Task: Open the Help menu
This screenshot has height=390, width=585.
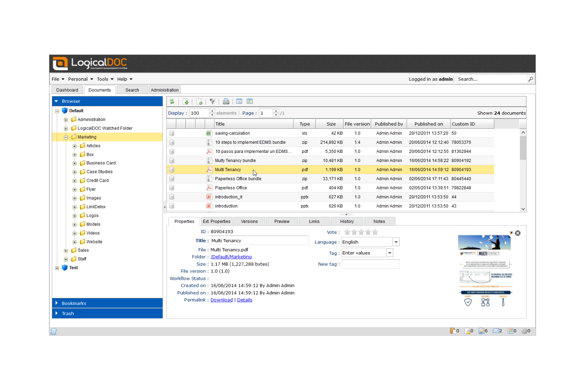Action: [125, 79]
